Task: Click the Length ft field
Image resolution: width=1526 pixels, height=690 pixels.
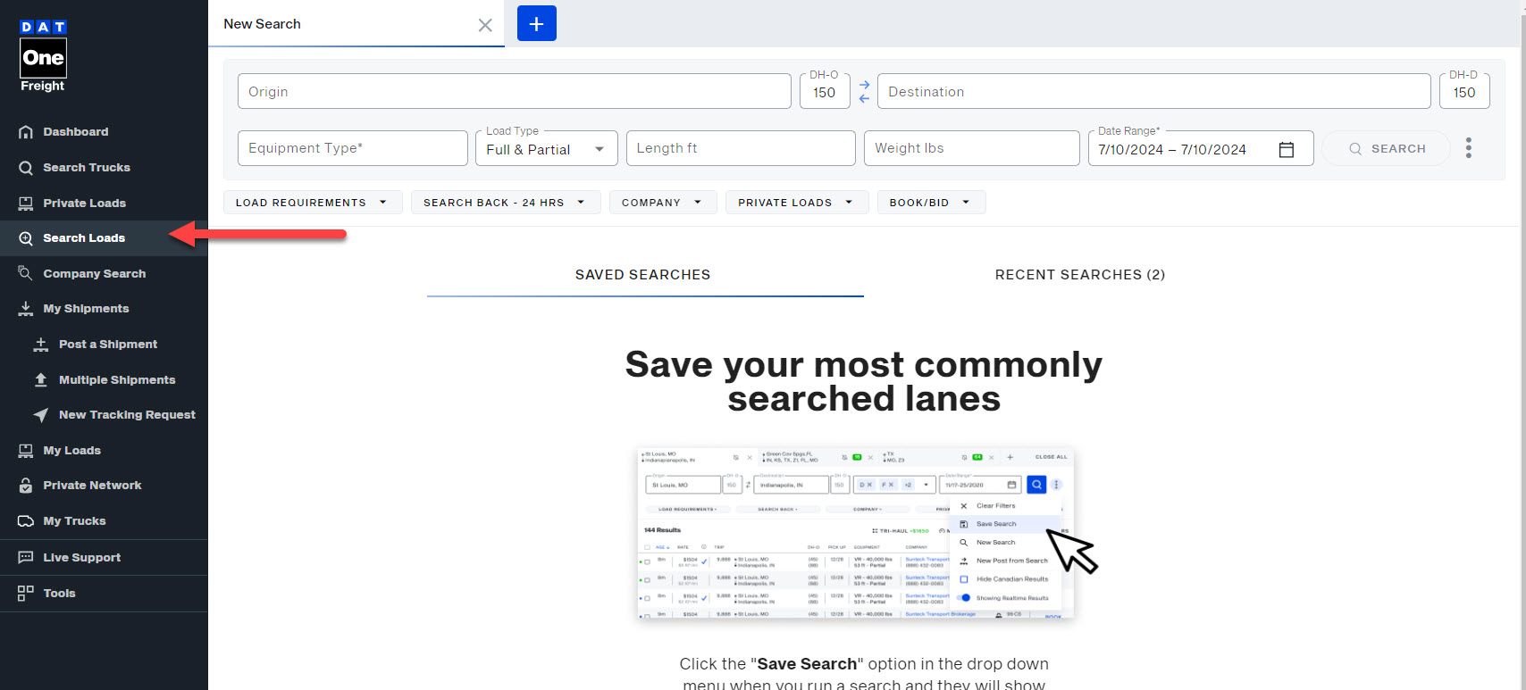Action: pyautogui.click(x=741, y=148)
